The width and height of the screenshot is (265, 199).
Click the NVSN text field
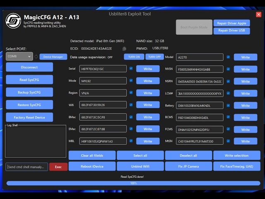pos(200,69)
